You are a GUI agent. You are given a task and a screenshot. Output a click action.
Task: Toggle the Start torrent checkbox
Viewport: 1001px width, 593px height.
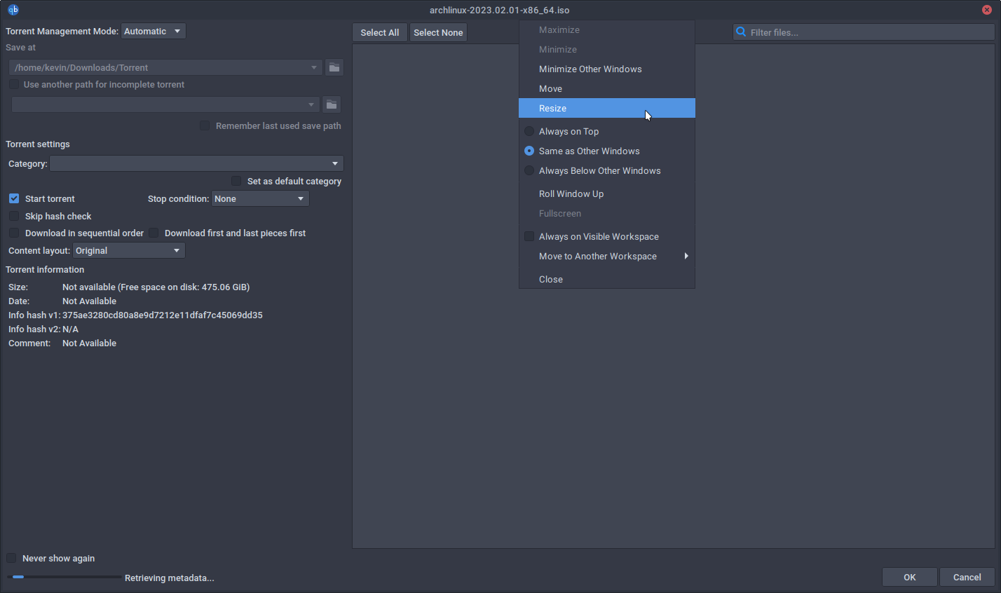tap(14, 198)
